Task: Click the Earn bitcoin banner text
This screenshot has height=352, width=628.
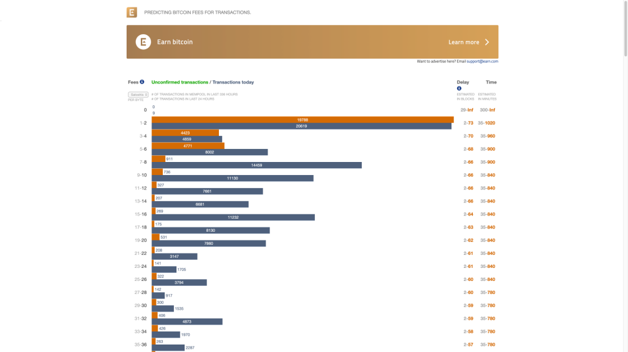Action: (x=175, y=42)
